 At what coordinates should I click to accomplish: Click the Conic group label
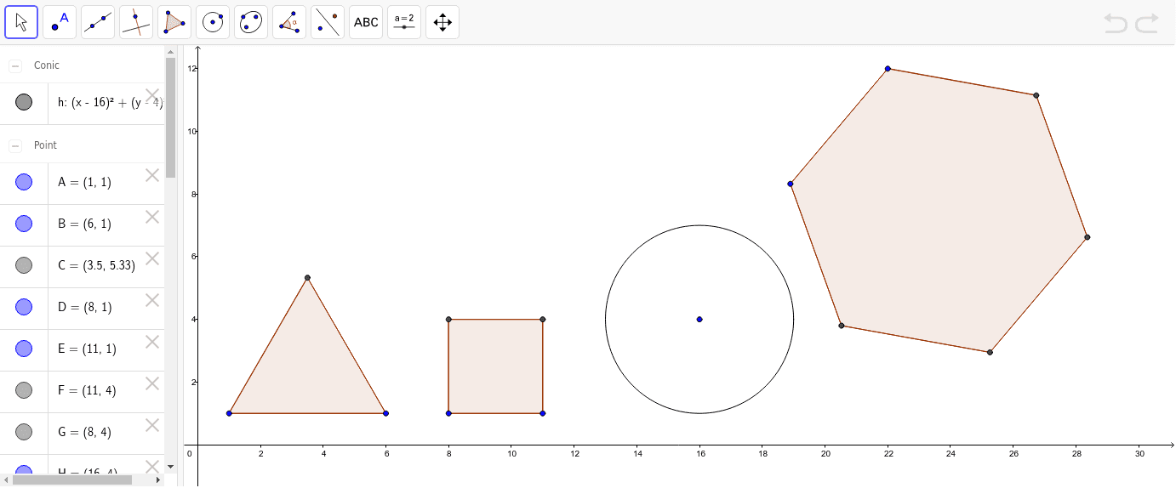click(47, 65)
